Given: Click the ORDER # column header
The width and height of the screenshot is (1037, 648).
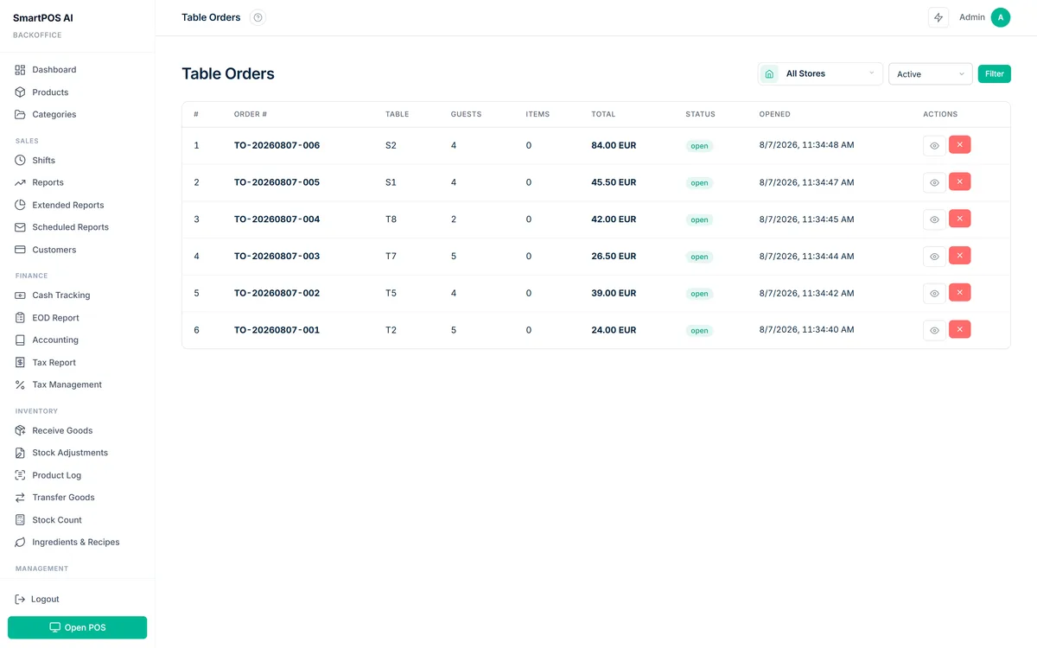Looking at the screenshot, I should click(x=251, y=114).
